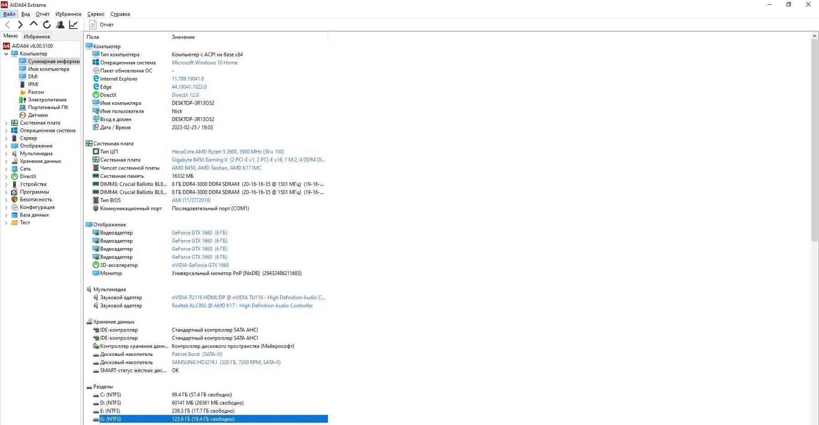Refresh the page with the circular arrow icon

[x=47, y=25]
